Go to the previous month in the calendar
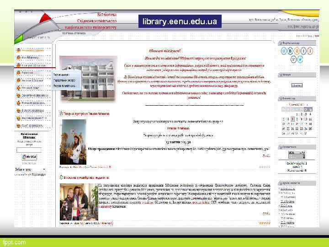The height and width of the screenshot is (247, 329). pos(287,105)
